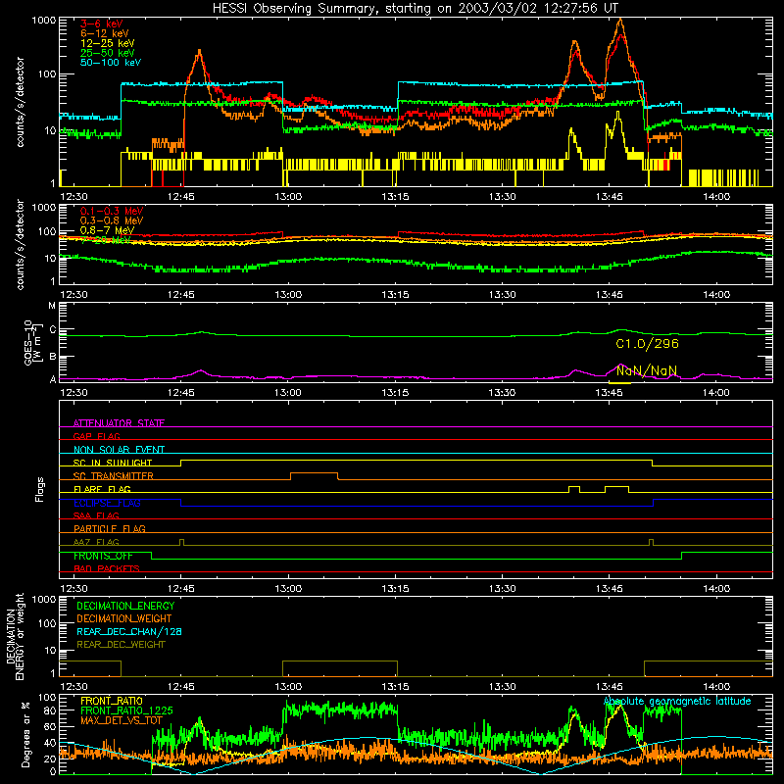Viewport: 784px width, 784px height.
Task: Select the AAZ_FLAG label
Action: coord(96,542)
